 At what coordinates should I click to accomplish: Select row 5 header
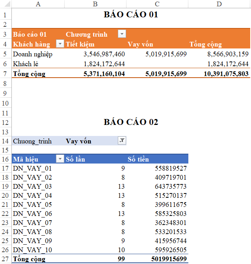pos(5,54)
